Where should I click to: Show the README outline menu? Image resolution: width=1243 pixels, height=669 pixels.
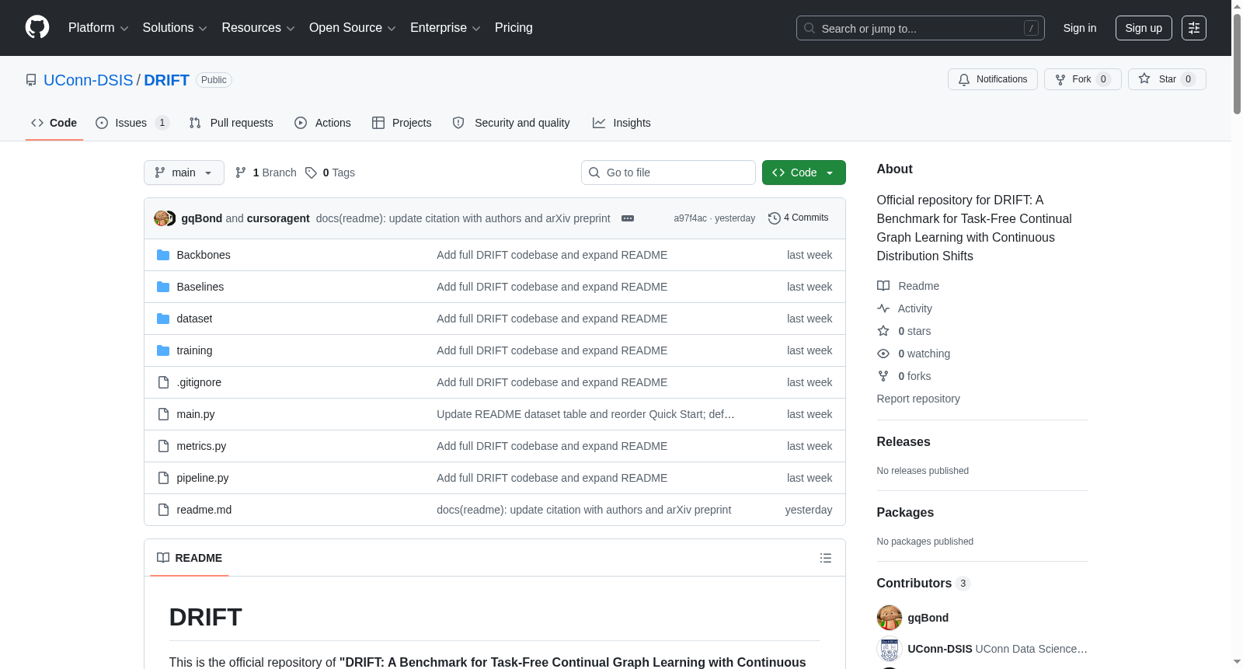point(826,558)
